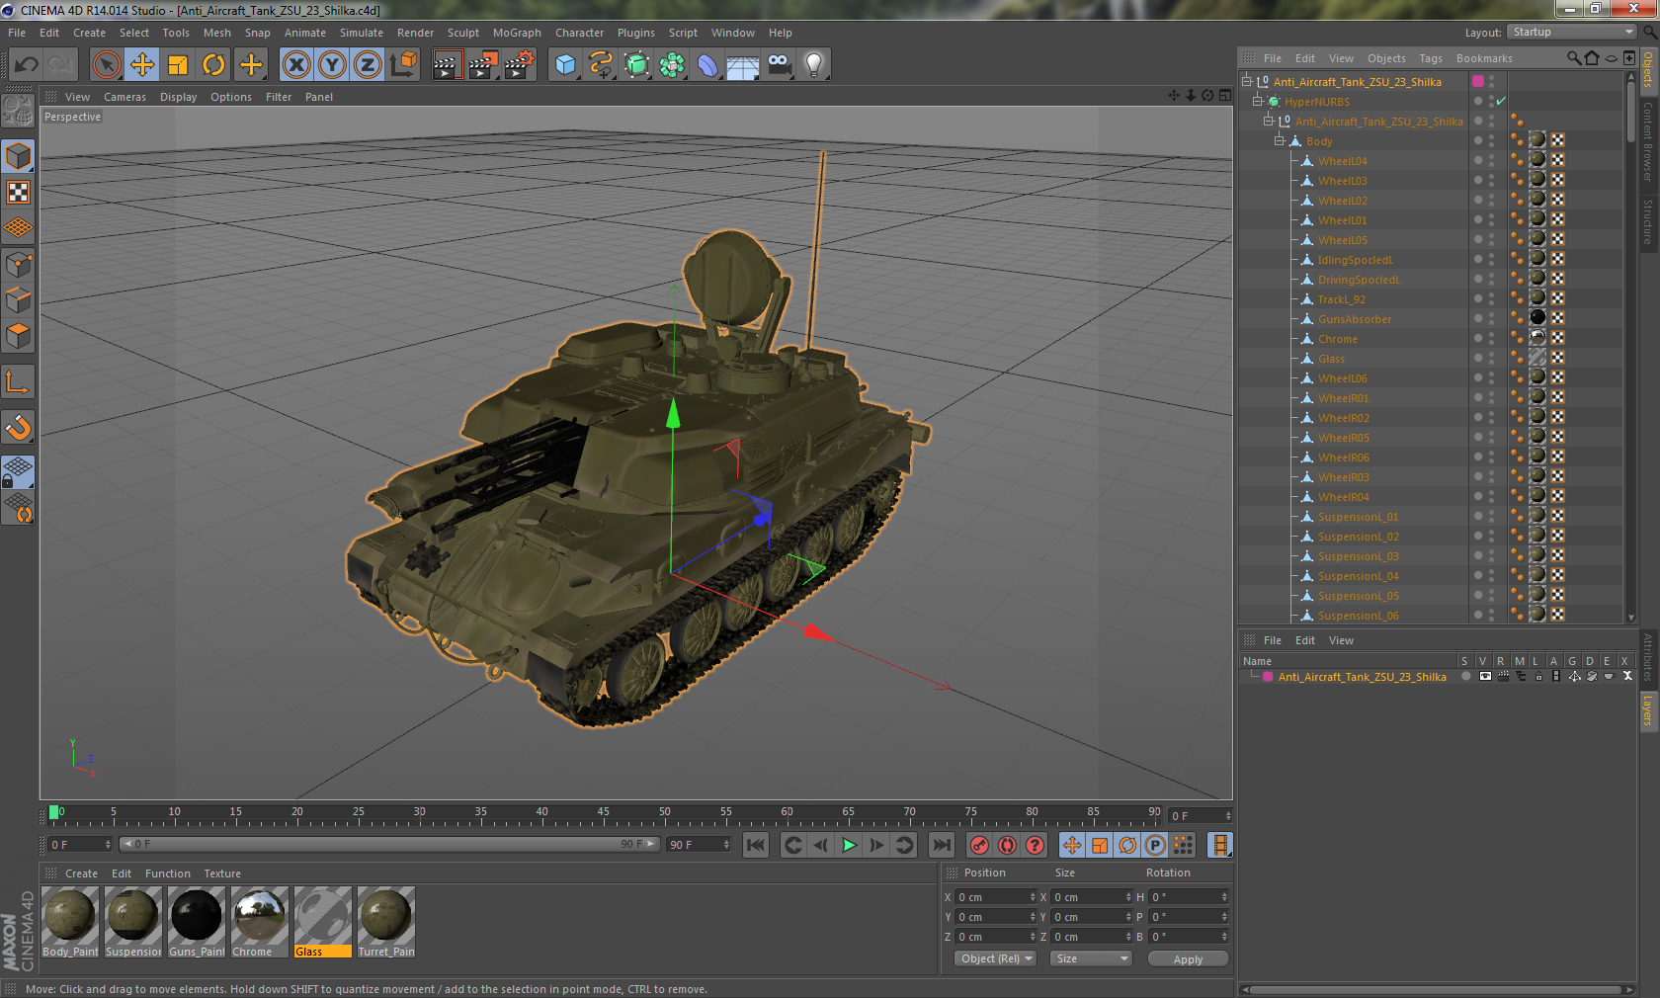The width and height of the screenshot is (1660, 998).
Task: Open the Sculpt menu
Action: (462, 33)
